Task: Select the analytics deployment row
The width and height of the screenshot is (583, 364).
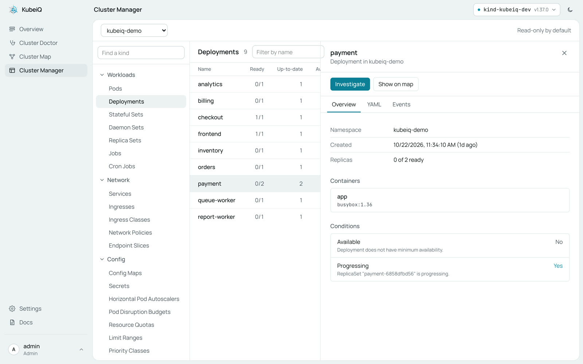Action: coord(255,84)
